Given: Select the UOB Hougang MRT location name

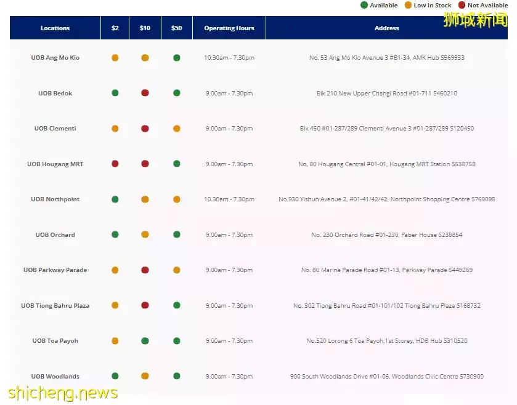Looking at the screenshot, I should click(55, 164).
